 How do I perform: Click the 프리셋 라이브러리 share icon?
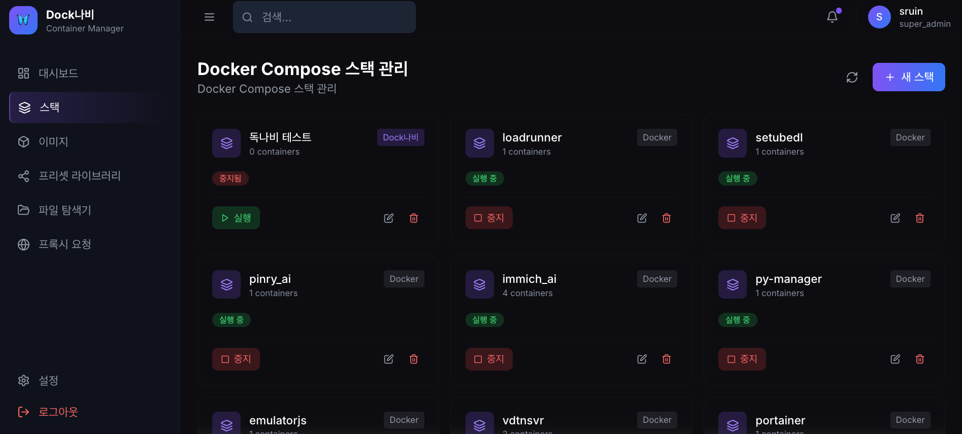click(x=23, y=176)
